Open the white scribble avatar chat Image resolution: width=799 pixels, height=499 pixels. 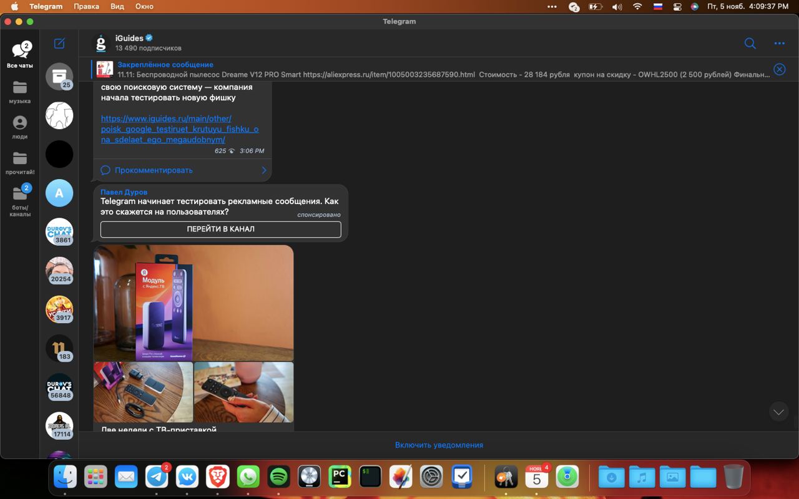coord(59,115)
